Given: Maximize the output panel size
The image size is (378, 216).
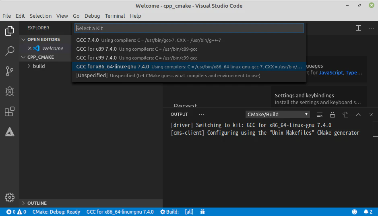Looking at the screenshot, I should [x=358, y=115].
